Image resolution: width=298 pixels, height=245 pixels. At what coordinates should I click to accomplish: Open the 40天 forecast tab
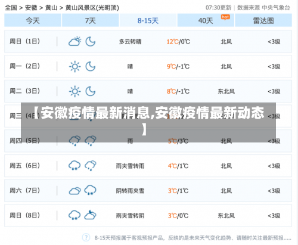click(206, 20)
